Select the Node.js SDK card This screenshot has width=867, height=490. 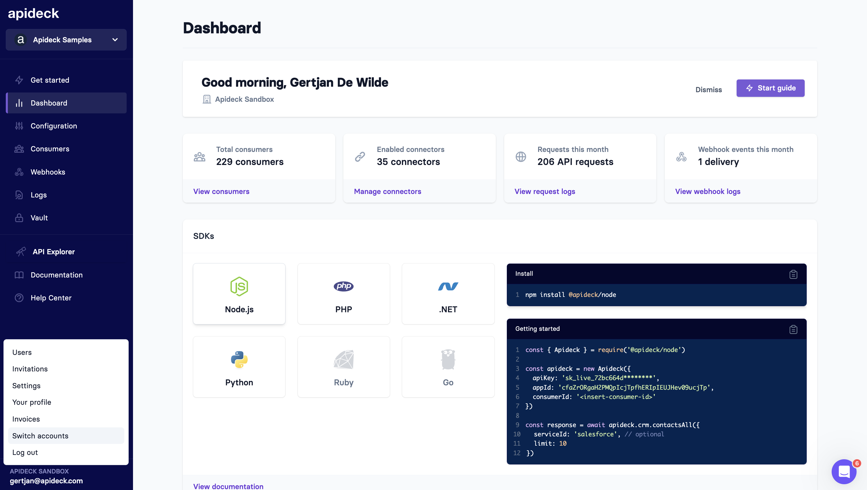tap(239, 294)
